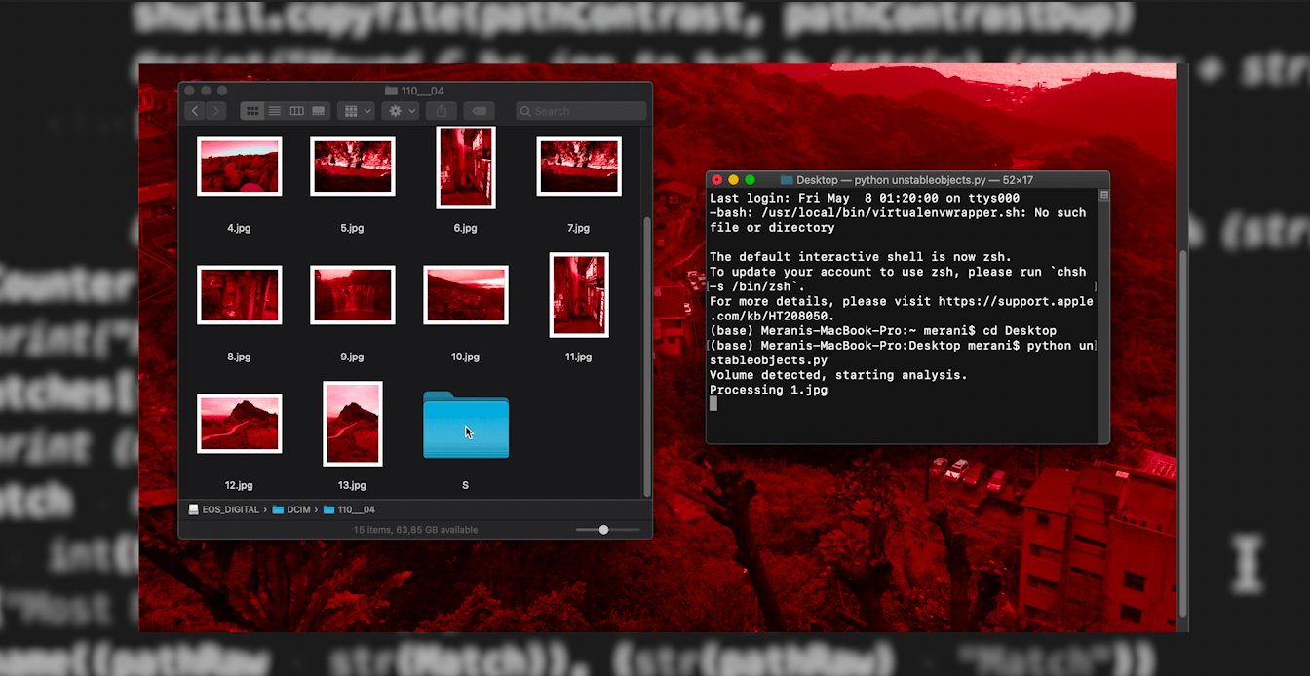
Task: Select the 6.jpg thumbnail
Action: (465, 168)
